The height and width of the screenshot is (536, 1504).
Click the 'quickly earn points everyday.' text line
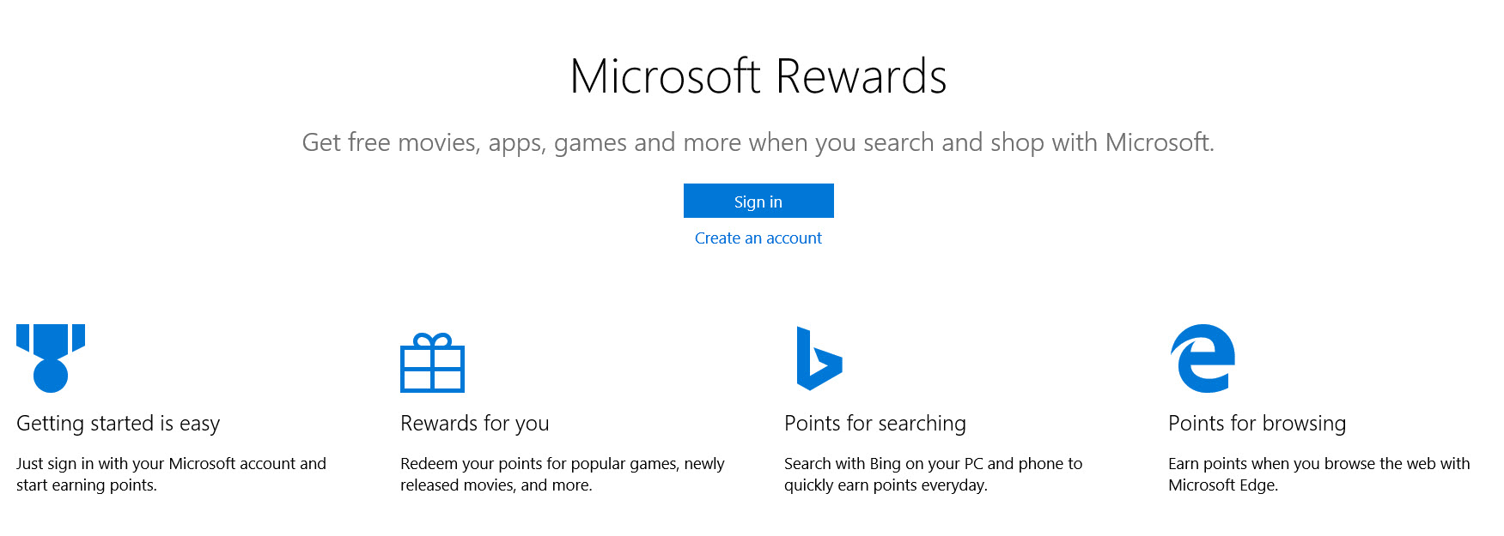(x=886, y=485)
